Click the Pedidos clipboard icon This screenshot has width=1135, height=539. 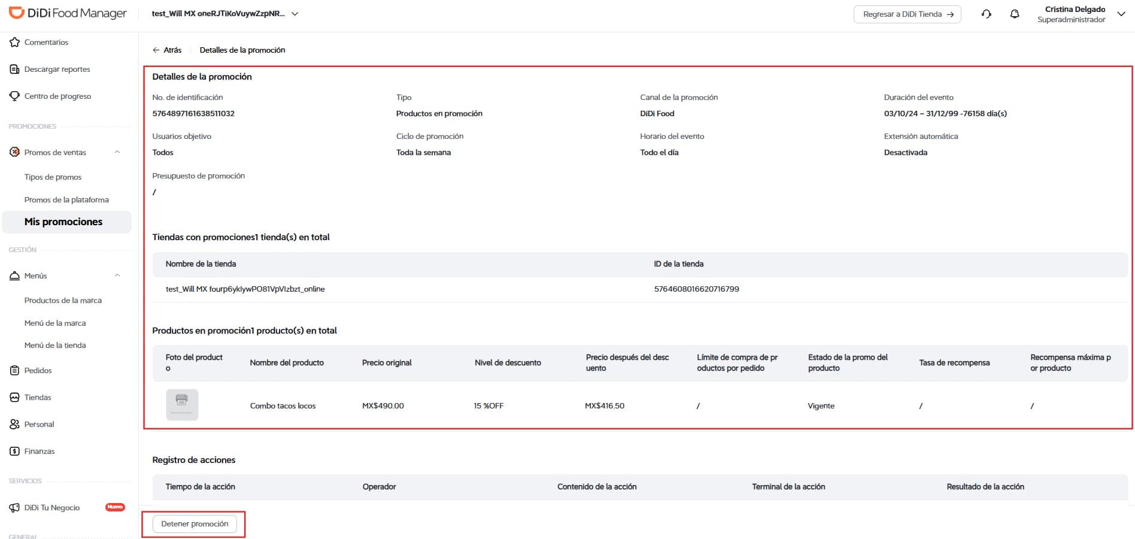click(x=14, y=370)
